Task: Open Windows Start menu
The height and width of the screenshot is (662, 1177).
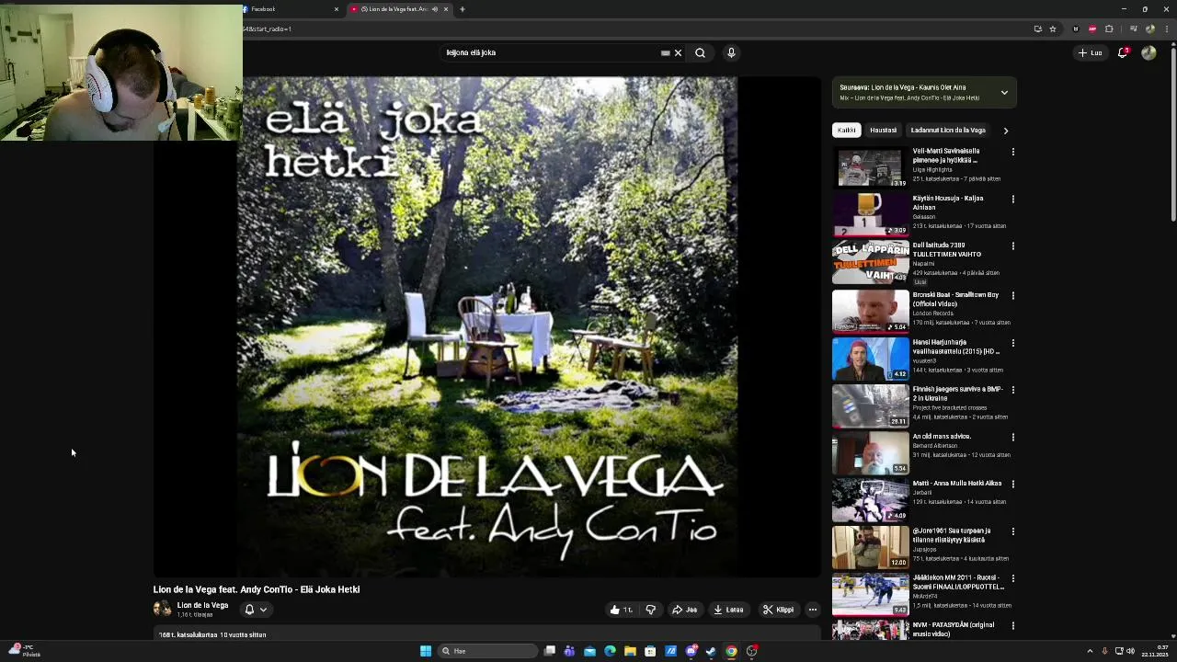Action: point(426,651)
